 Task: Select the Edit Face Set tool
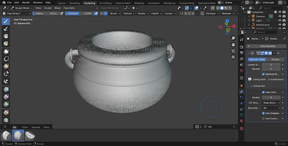(6, 112)
